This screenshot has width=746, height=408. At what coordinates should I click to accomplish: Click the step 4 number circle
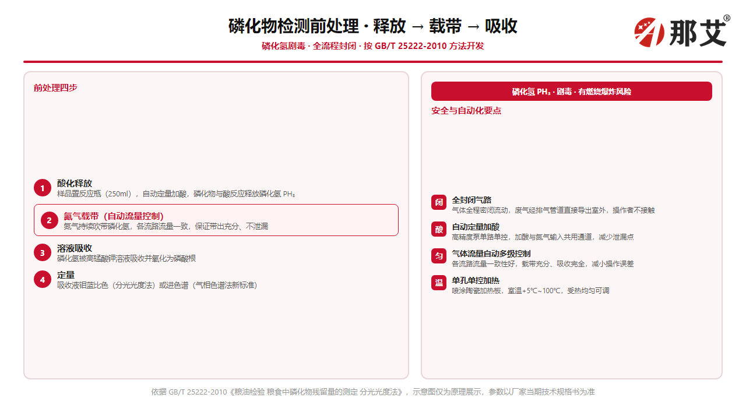point(43,280)
